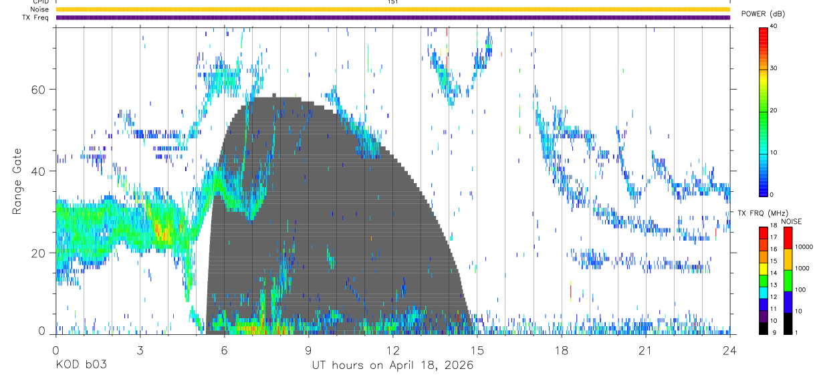Click the '15' hour tick on the UT axis

click(x=477, y=350)
